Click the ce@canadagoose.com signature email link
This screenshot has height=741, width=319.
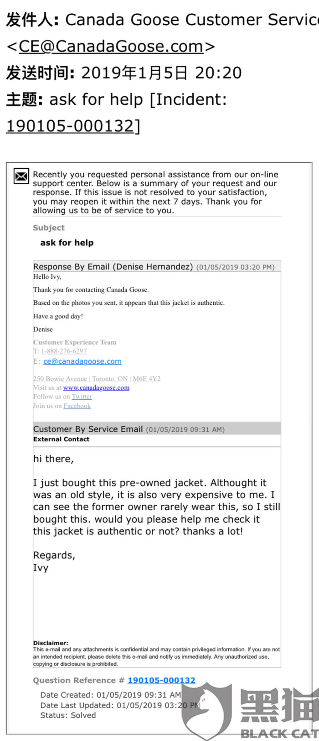tap(82, 361)
